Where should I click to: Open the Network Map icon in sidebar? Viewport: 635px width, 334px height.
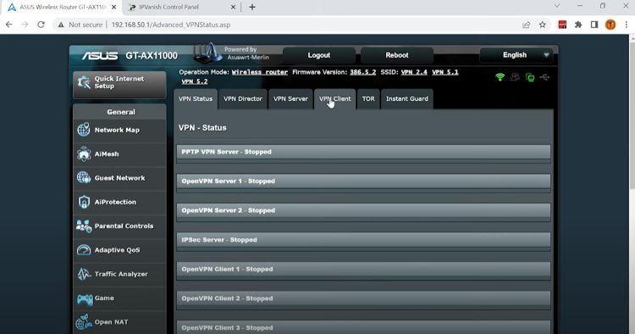click(x=84, y=130)
